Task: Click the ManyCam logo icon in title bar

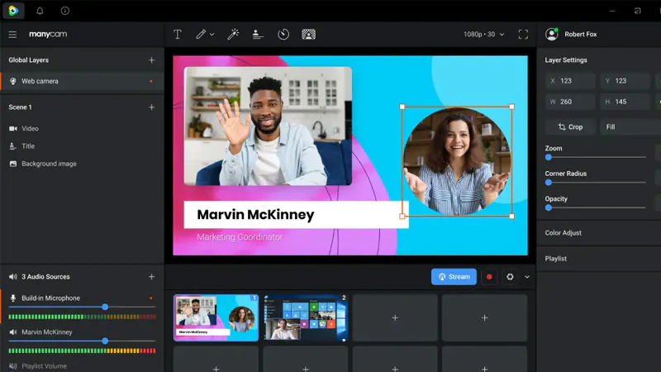Action: tap(13, 11)
